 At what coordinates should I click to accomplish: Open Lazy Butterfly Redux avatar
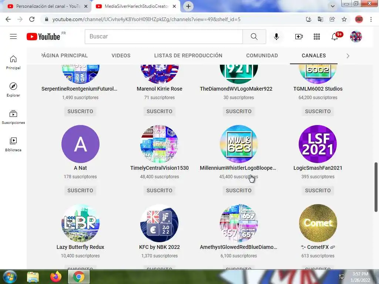pos(80,223)
